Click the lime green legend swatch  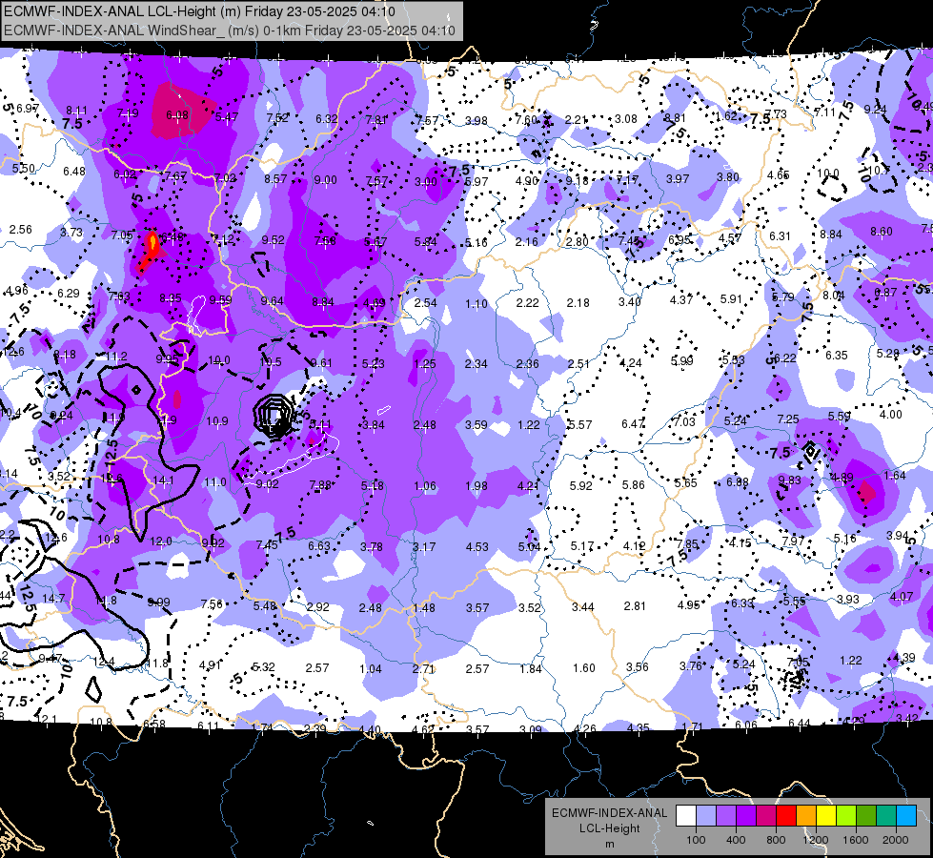(x=846, y=815)
